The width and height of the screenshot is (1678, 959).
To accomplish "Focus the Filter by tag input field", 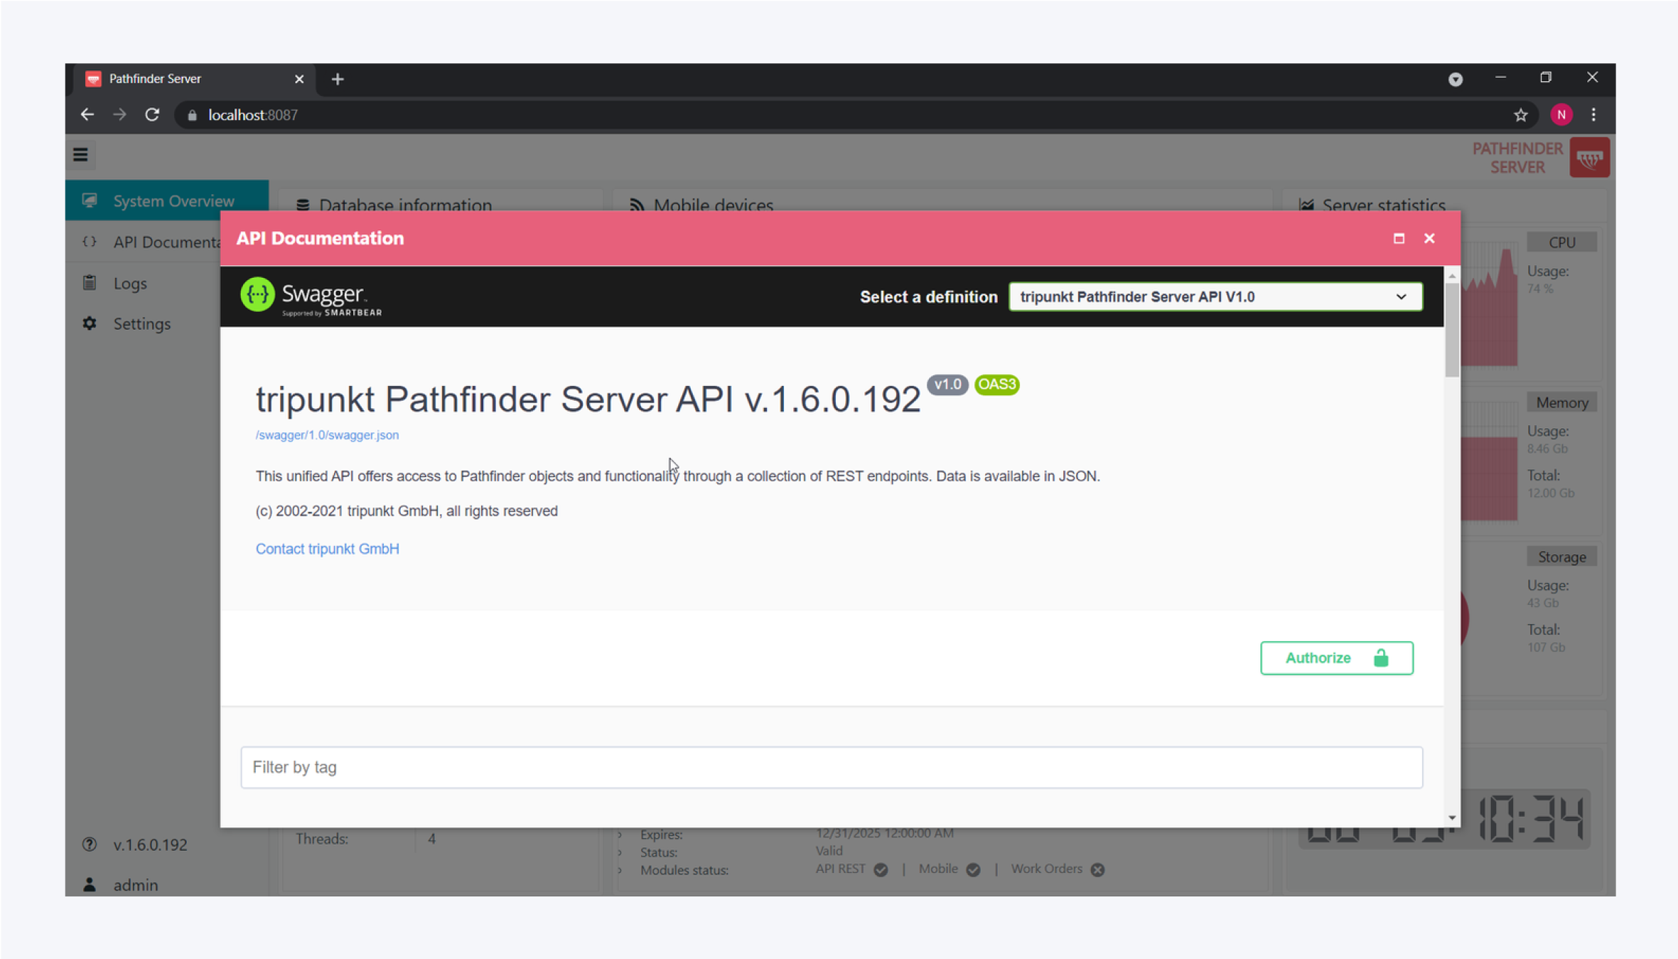I will point(832,767).
